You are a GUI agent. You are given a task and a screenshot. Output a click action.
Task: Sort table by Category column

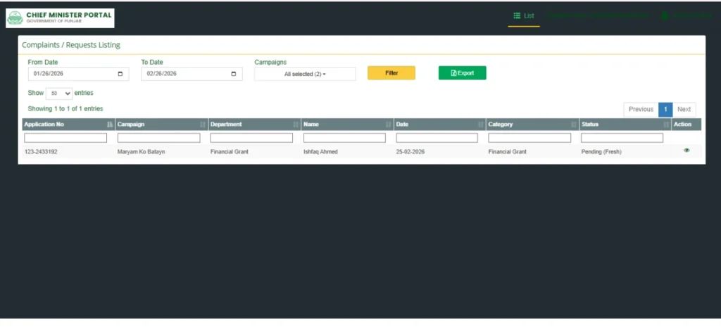tap(532, 124)
